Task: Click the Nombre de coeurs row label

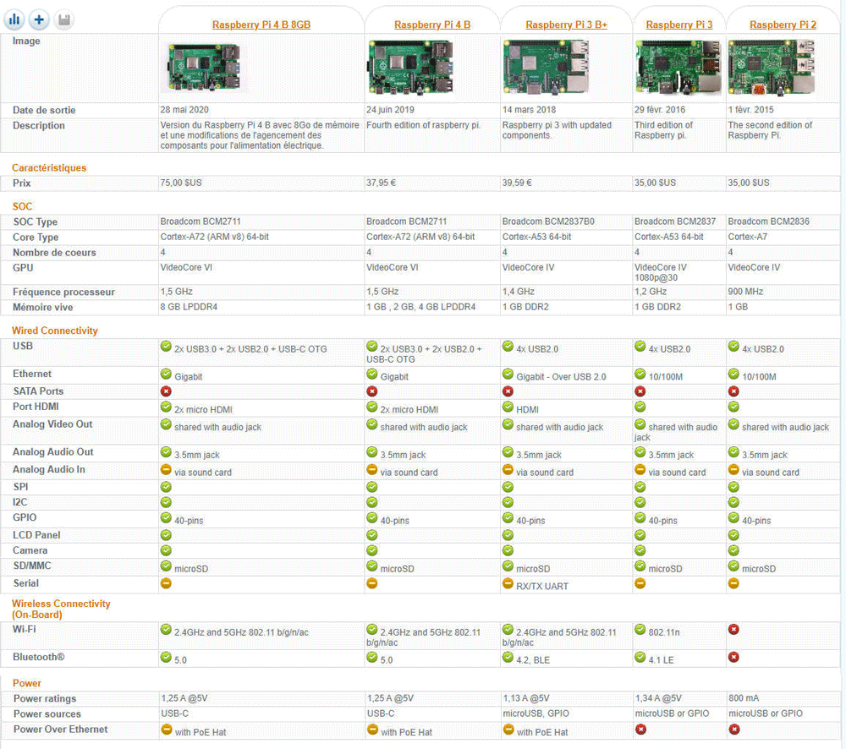Action: click(x=54, y=253)
